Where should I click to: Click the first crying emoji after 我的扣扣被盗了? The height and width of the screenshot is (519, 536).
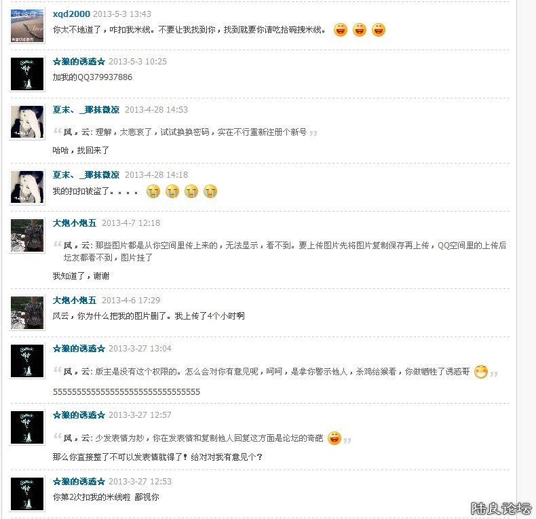153,191
